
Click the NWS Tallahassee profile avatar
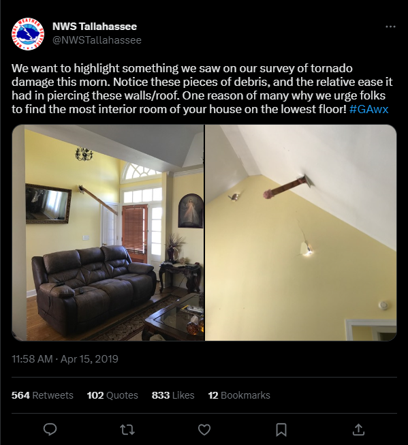pyautogui.click(x=28, y=34)
